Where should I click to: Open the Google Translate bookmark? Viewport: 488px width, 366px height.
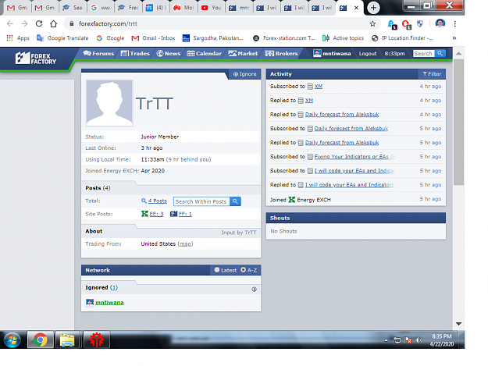(x=62, y=38)
